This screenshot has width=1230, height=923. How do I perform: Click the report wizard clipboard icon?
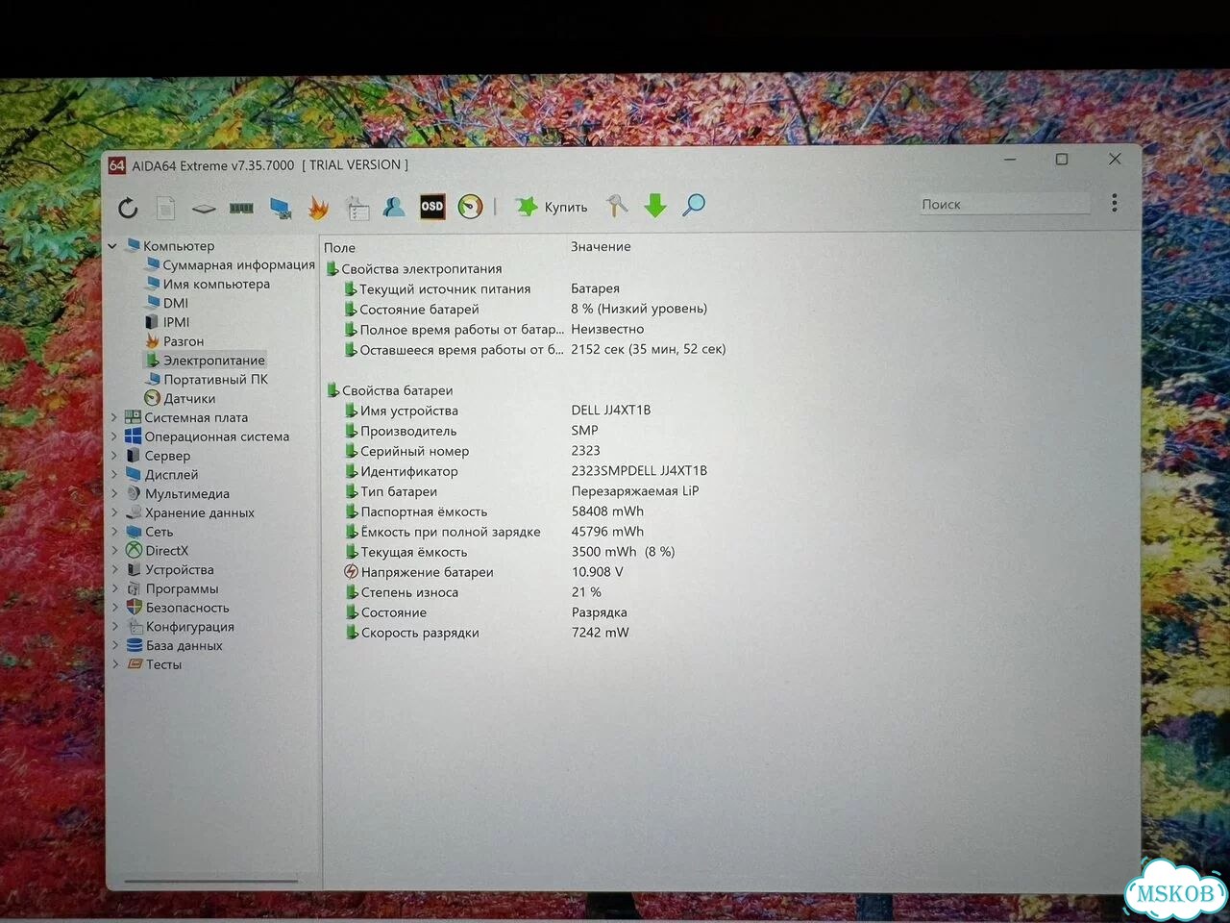(357, 208)
